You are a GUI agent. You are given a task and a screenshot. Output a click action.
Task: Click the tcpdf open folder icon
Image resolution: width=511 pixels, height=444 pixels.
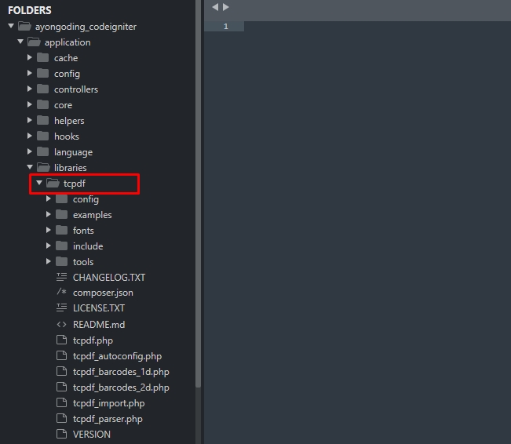[x=53, y=183]
